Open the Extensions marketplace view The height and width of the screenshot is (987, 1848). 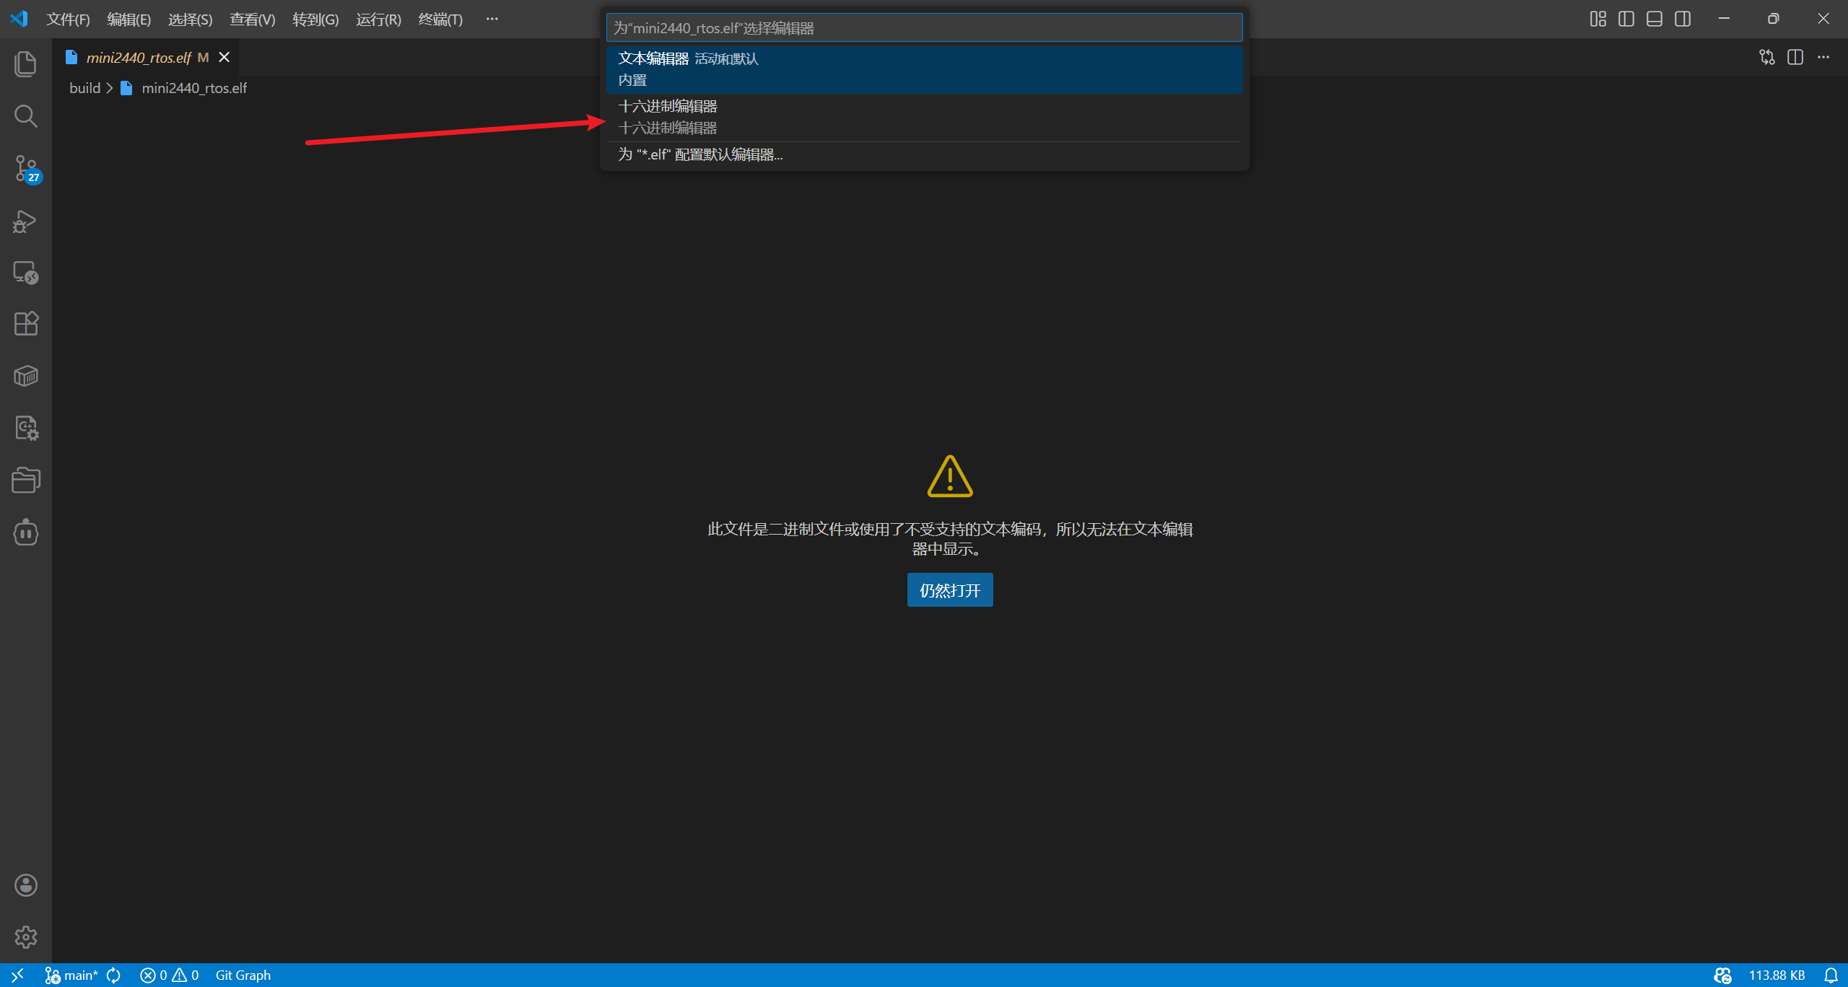point(26,323)
